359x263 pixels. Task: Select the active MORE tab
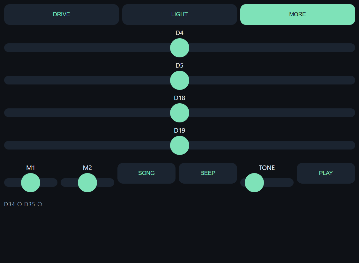coord(298,14)
